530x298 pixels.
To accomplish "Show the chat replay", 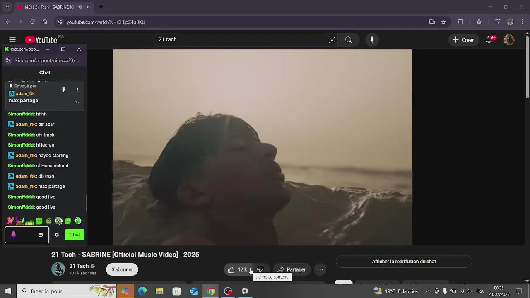I will tap(404, 262).
